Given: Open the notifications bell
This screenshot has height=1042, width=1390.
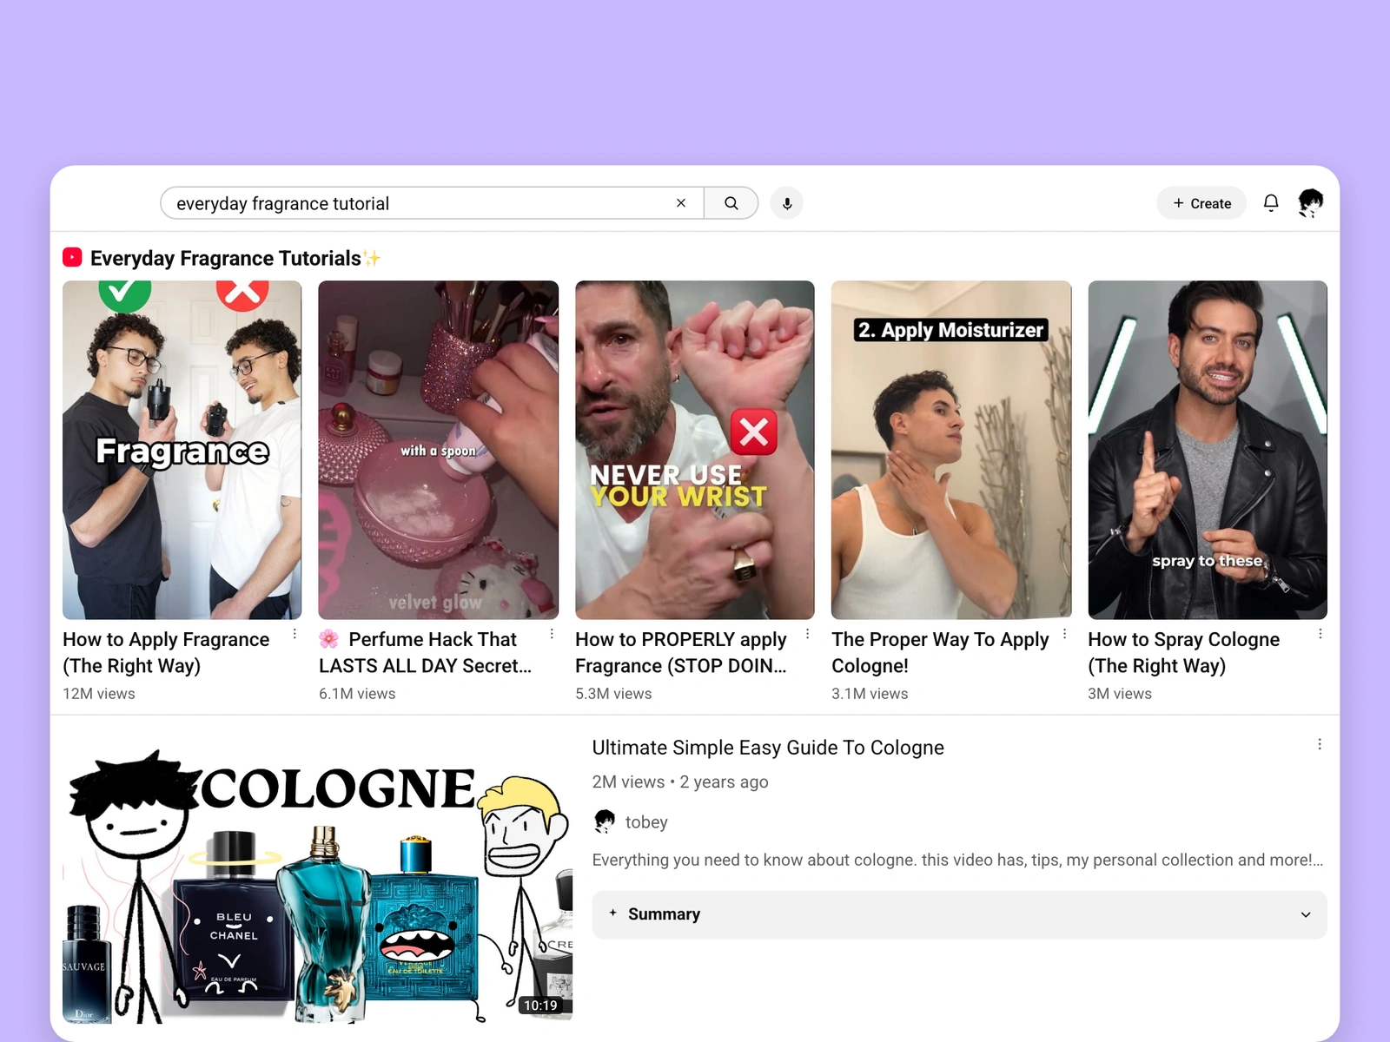Looking at the screenshot, I should (x=1271, y=203).
